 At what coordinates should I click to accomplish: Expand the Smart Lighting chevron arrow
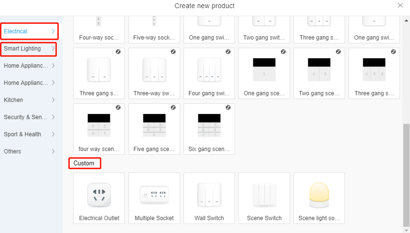click(x=53, y=49)
